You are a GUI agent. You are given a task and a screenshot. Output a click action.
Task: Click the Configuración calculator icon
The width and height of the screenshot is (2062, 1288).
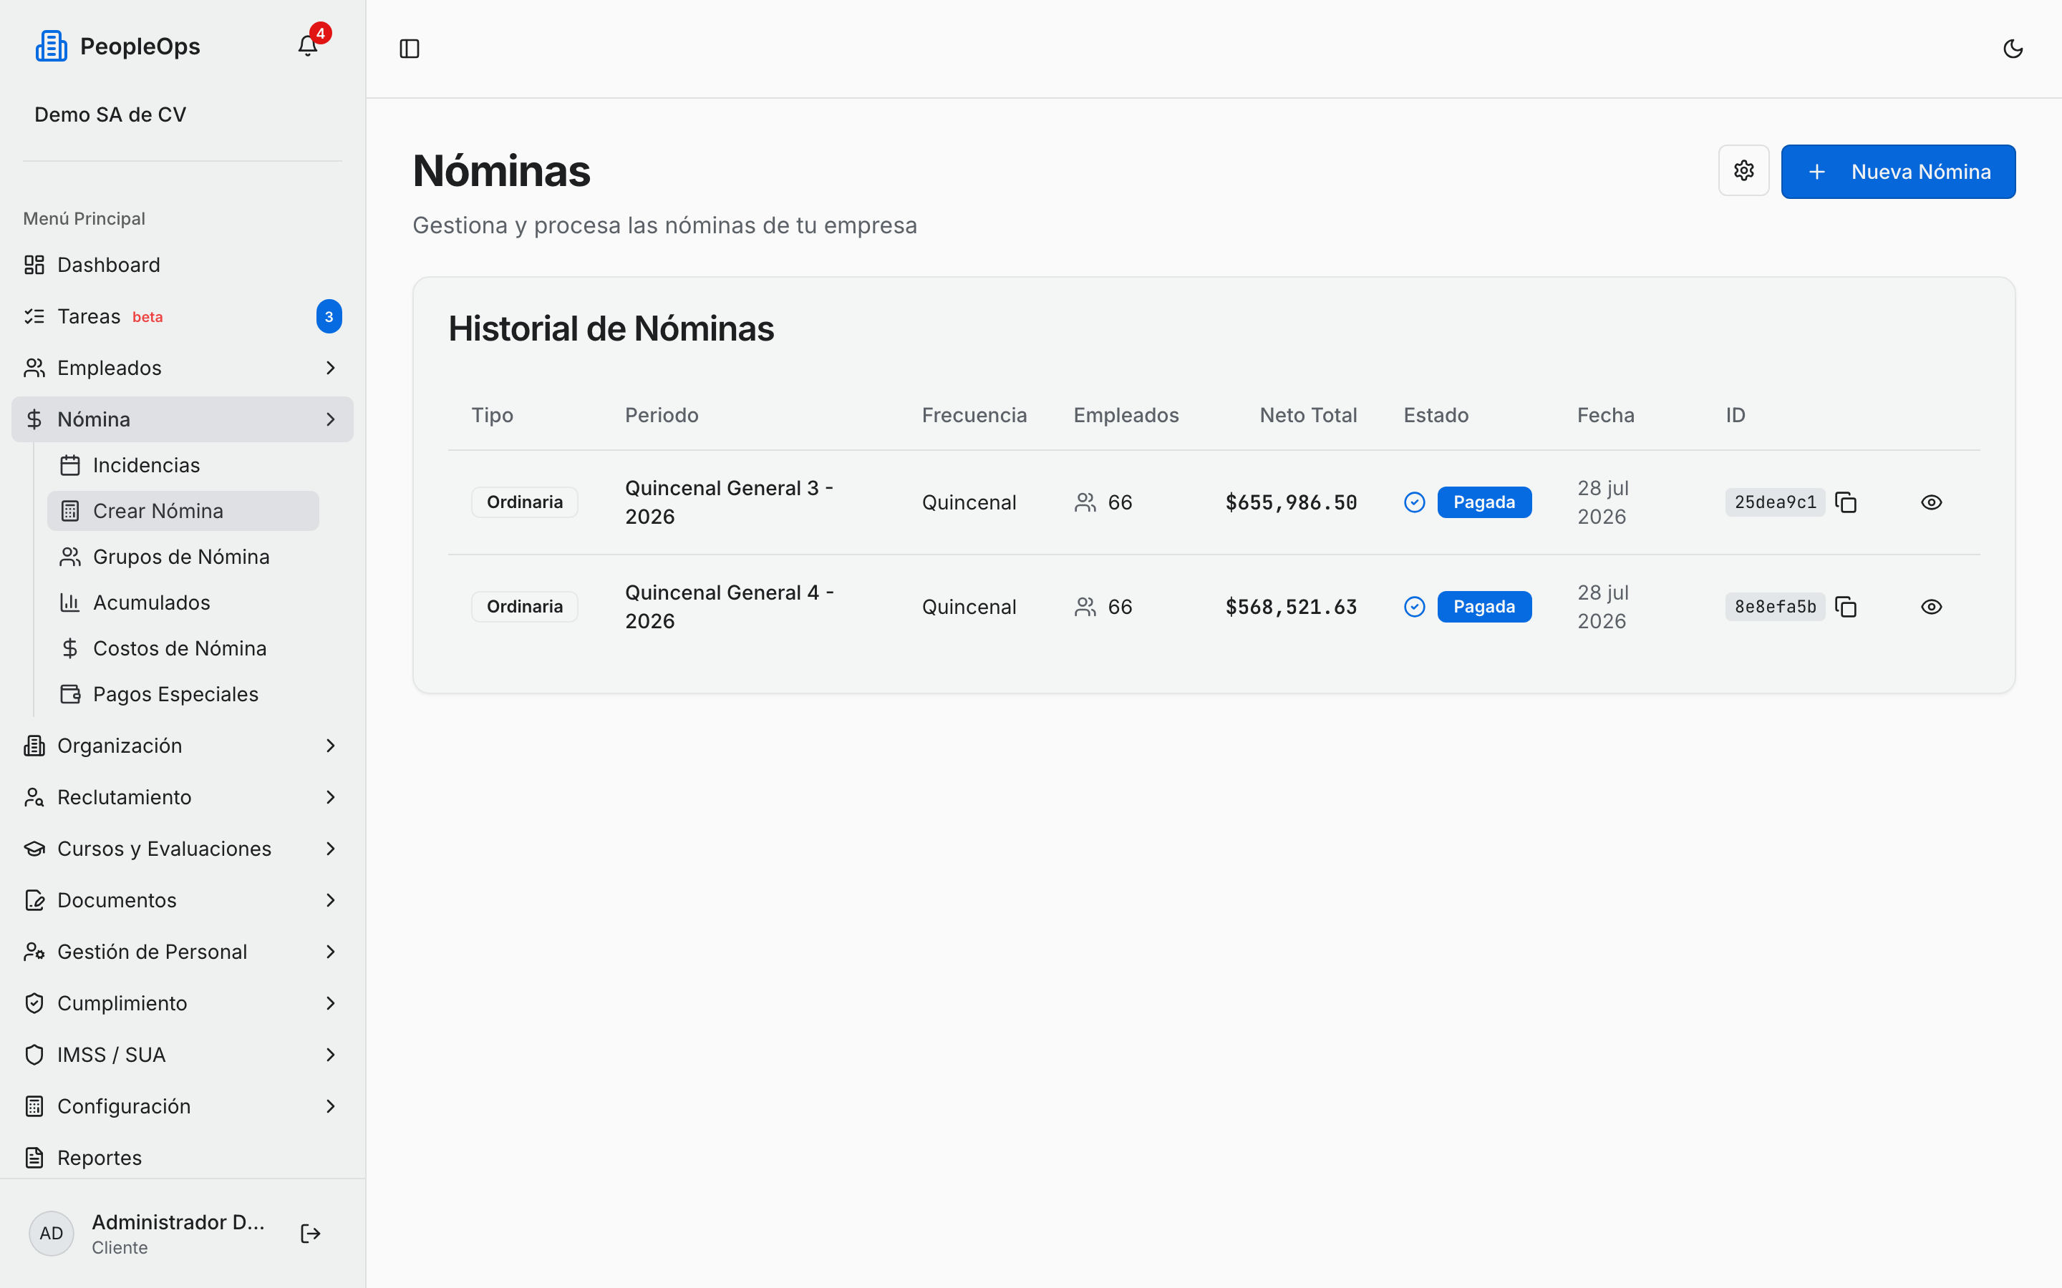click(x=34, y=1106)
